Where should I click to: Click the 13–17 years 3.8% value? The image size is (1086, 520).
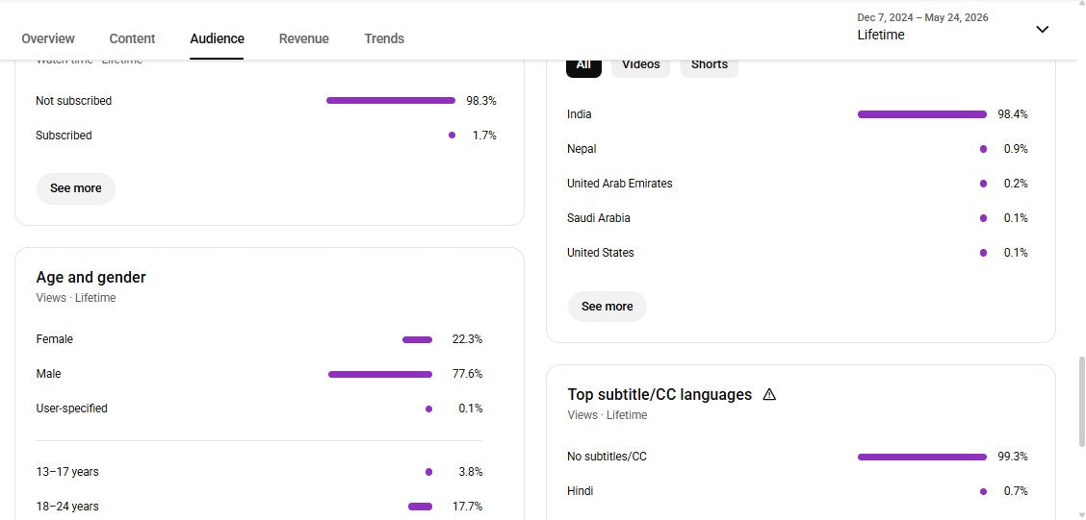(x=470, y=472)
